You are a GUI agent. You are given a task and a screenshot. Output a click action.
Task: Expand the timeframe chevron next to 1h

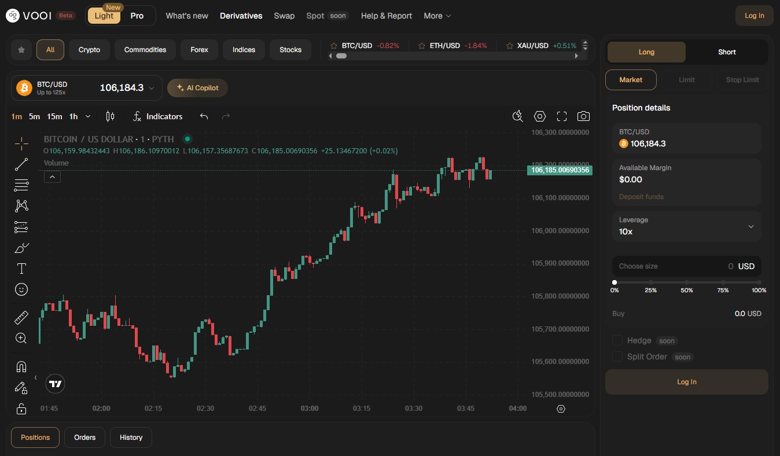pos(88,116)
